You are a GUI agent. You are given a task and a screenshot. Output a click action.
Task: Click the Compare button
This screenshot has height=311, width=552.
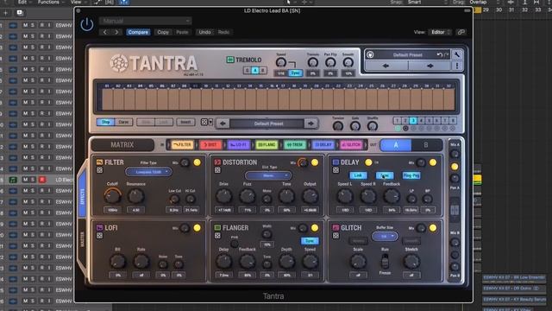pos(138,32)
